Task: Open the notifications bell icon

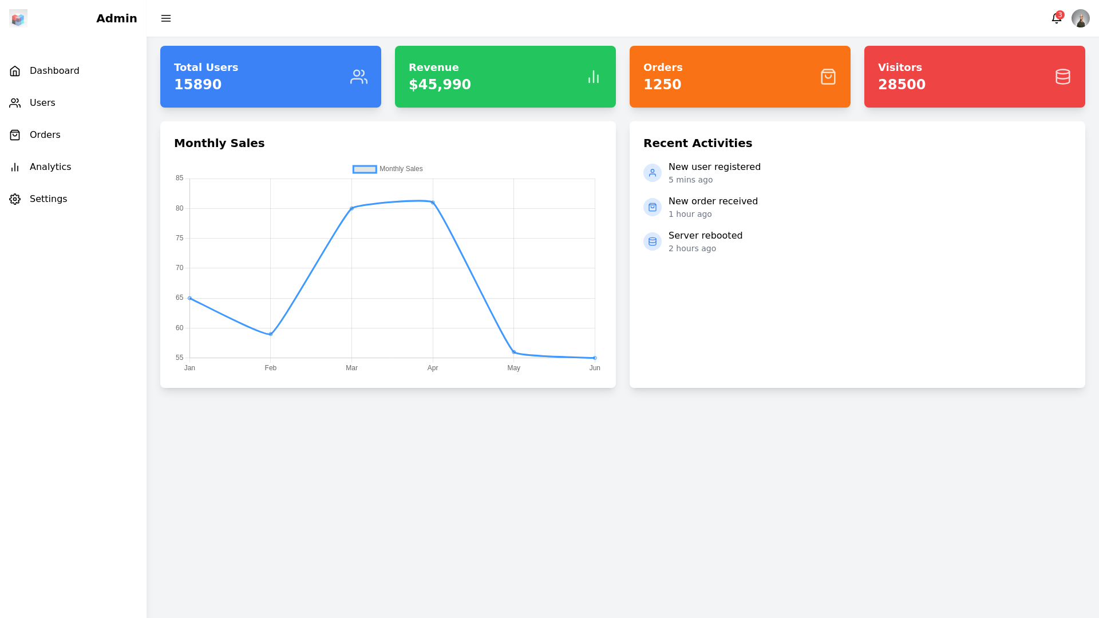Action: 1056,18
